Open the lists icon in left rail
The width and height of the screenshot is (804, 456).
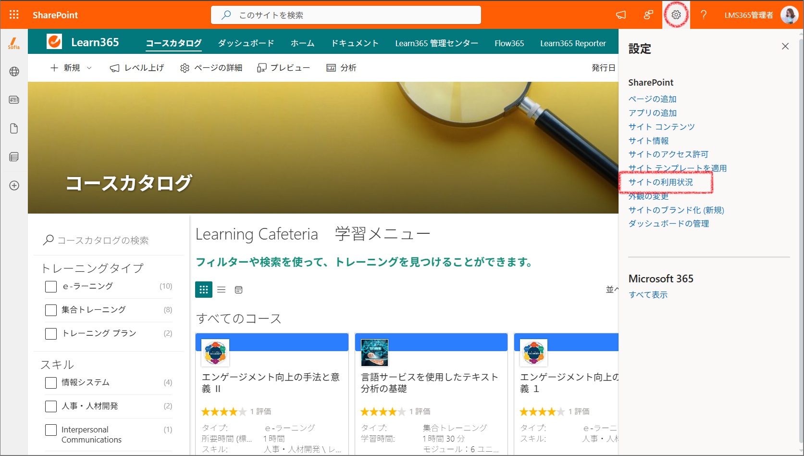14,157
